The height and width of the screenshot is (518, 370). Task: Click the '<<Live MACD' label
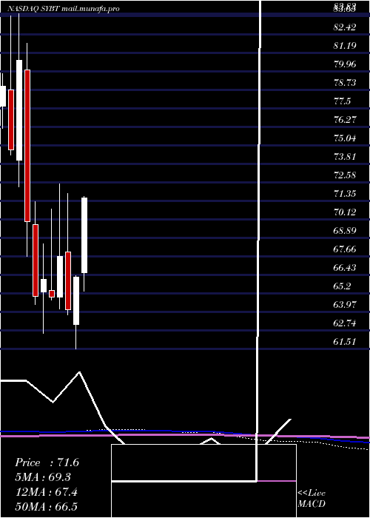coord(312,499)
